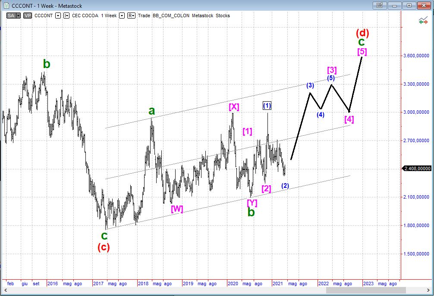Viewport: 434px width, 296px height.
Task: Click the 1 Week interval text
Action: click(109, 16)
